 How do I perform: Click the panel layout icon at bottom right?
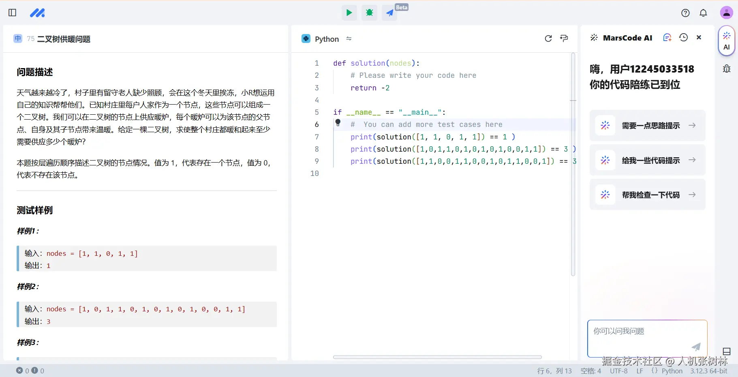pyautogui.click(x=727, y=351)
